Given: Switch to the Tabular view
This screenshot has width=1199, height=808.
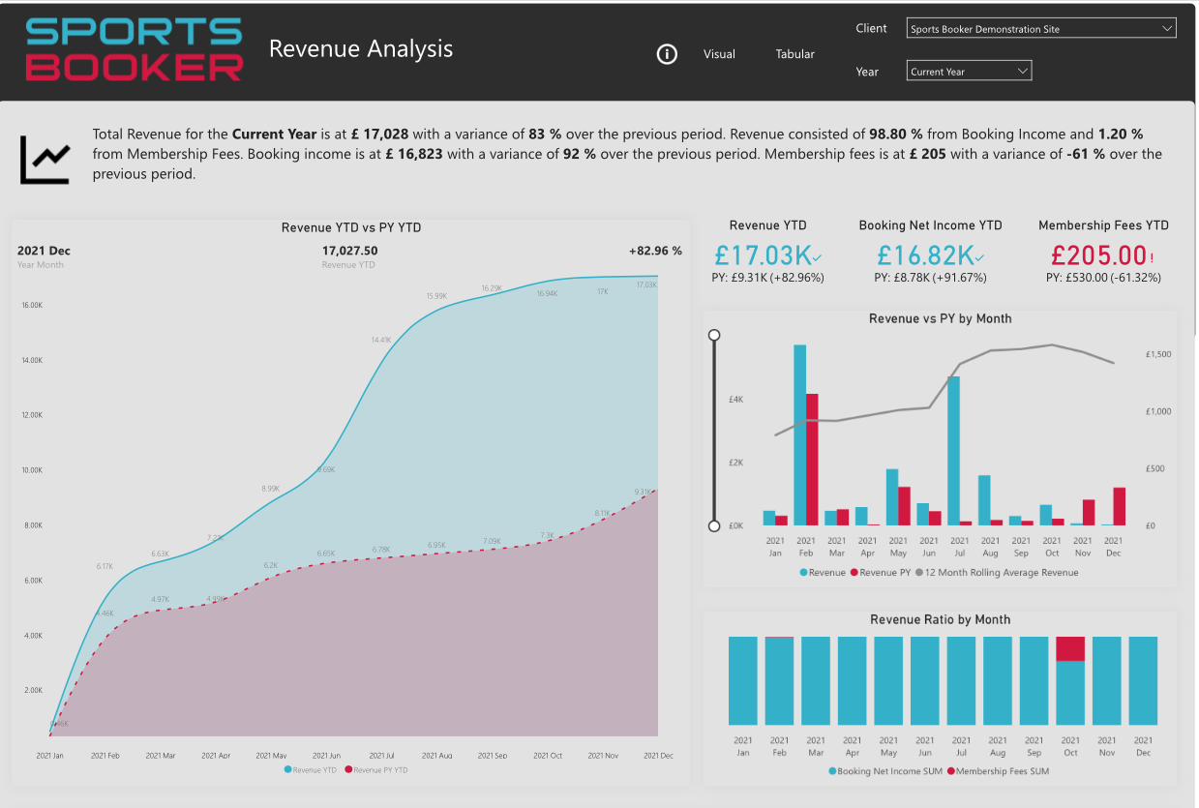Looking at the screenshot, I should 794,54.
